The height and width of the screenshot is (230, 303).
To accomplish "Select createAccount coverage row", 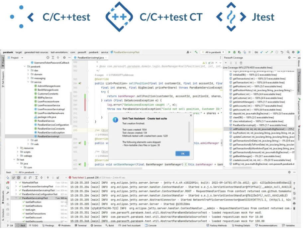I will tap(260, 160).
